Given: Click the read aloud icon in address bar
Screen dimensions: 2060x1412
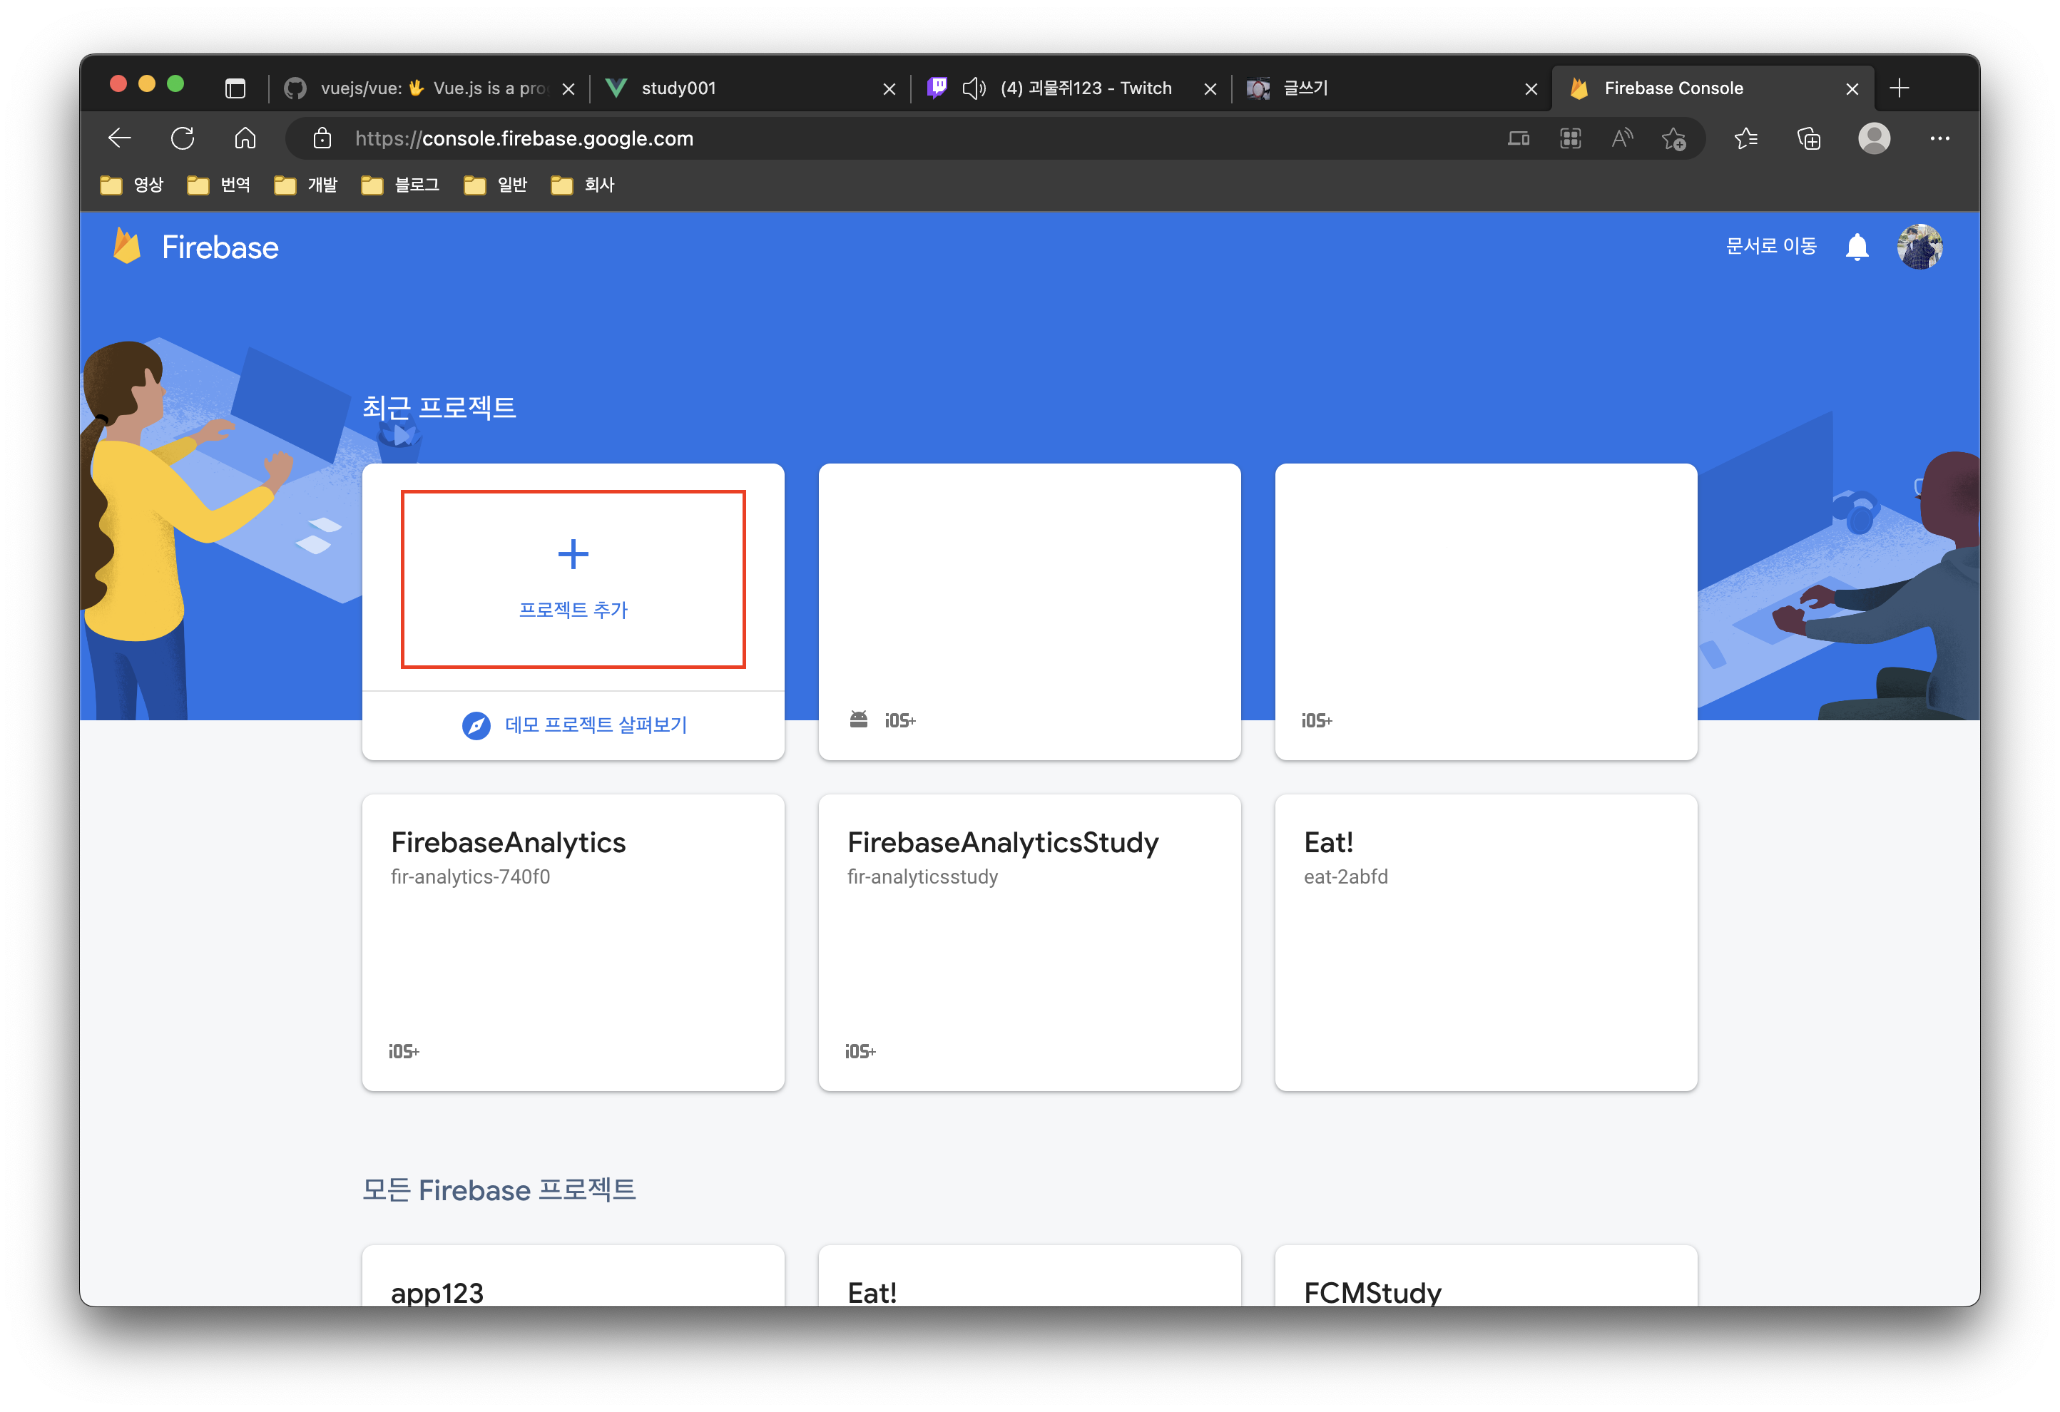Looking at the screenshot, I should pos(1622,138).
